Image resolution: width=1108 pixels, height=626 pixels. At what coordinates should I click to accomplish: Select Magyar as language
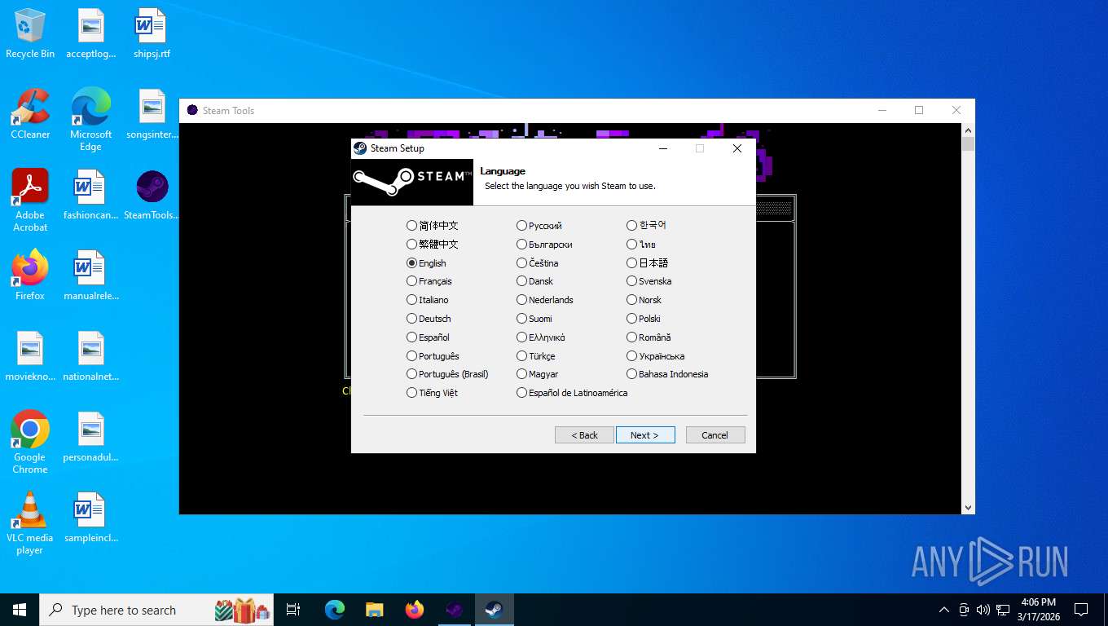tap(538, 374)
